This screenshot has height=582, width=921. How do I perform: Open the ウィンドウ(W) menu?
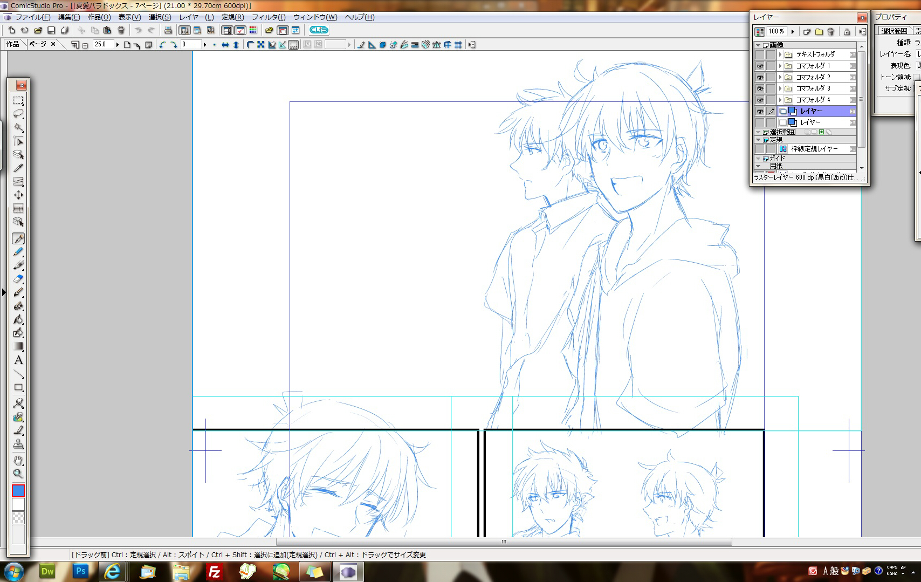(x=315, y=17)
